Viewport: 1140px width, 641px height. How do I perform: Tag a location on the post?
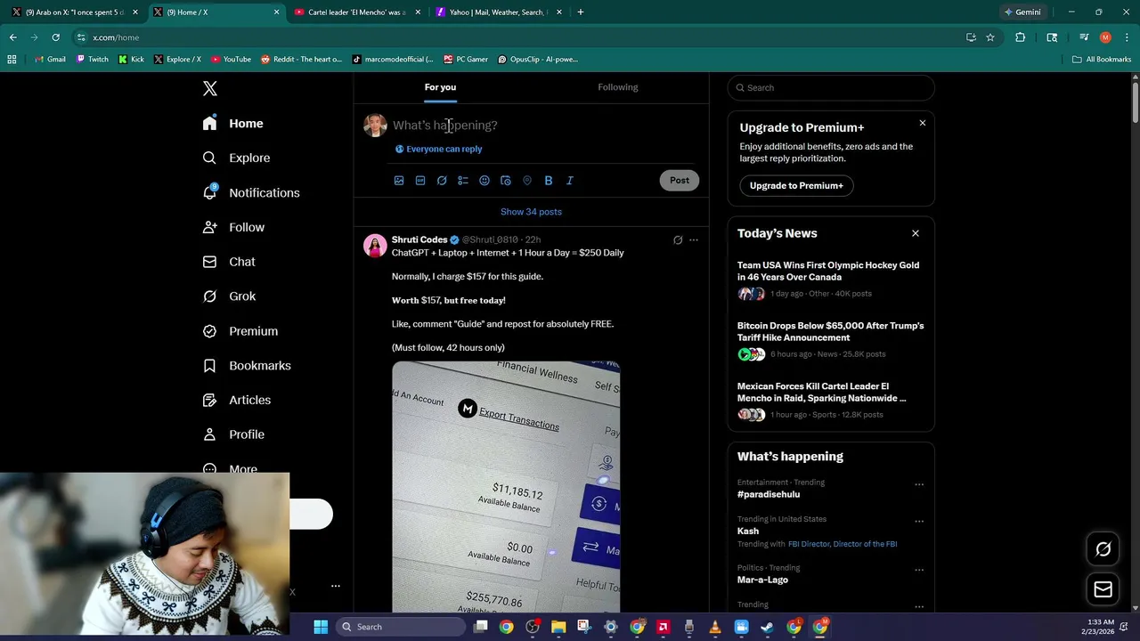pos(527,181)
